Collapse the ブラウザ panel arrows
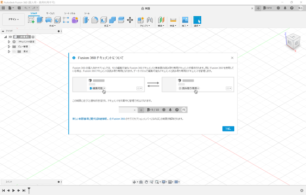 coord(3,31)
